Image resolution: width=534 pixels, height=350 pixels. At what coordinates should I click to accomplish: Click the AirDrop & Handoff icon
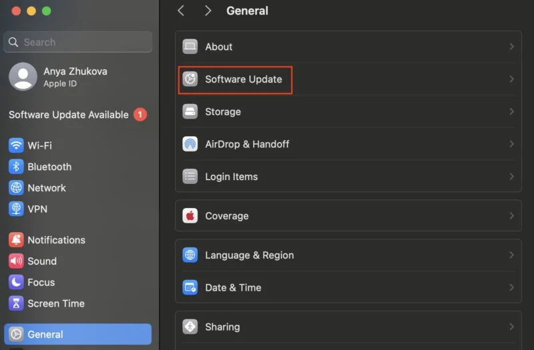(190, 144)
